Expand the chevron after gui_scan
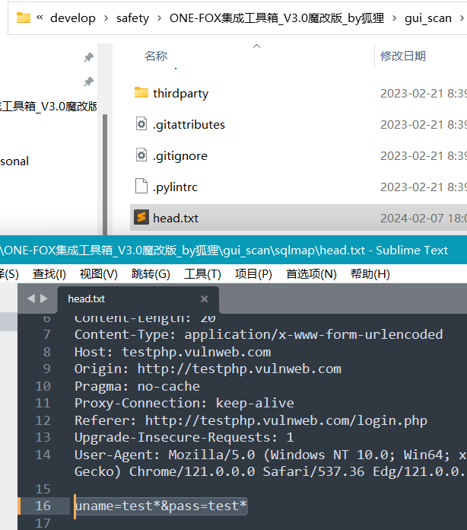467x530 pixels. (462, 18)
